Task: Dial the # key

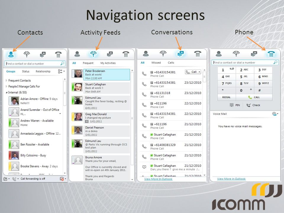Action: pyautogui.click(x=263, y=91)
